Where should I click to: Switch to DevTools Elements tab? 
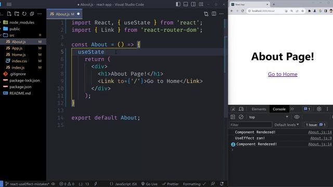tap(259, 109)
